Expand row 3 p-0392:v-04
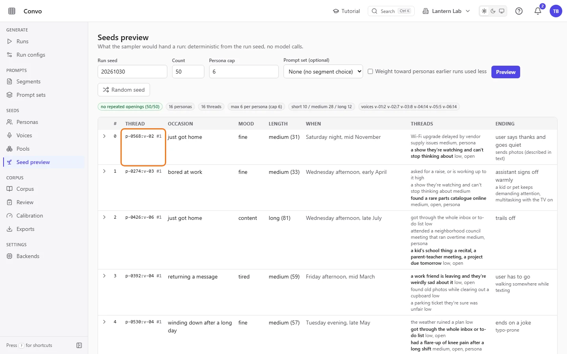The image size is (567, 354). [x=104, y=276]
